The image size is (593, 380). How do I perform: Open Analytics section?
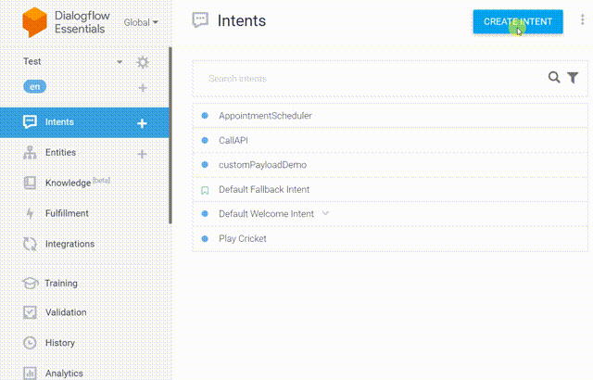coord(64,374)
